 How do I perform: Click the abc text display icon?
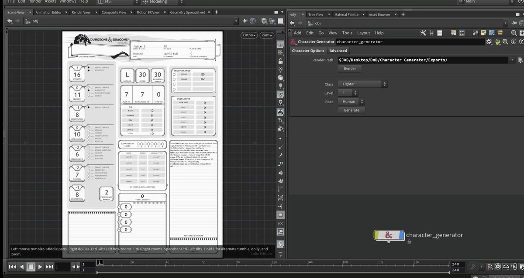coord(281,223)
